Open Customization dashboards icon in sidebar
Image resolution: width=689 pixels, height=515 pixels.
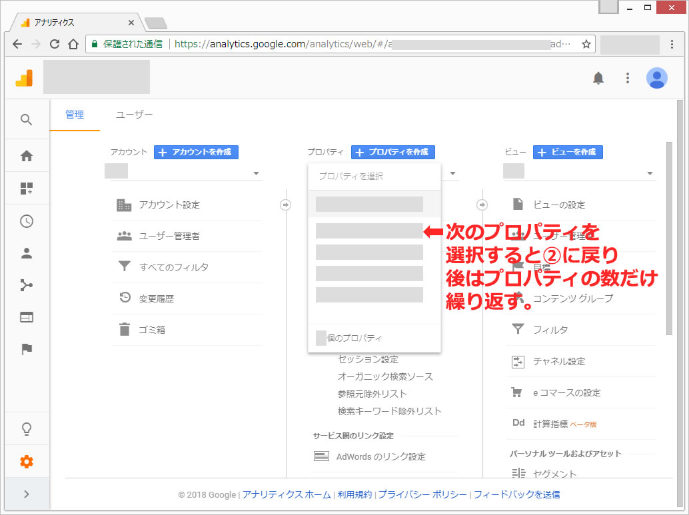pyautogui.click(x=27, y=188)
